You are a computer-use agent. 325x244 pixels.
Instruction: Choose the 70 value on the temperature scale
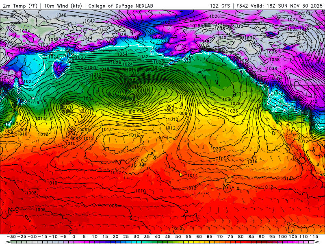pyautogui.click(x=220, y=237)
